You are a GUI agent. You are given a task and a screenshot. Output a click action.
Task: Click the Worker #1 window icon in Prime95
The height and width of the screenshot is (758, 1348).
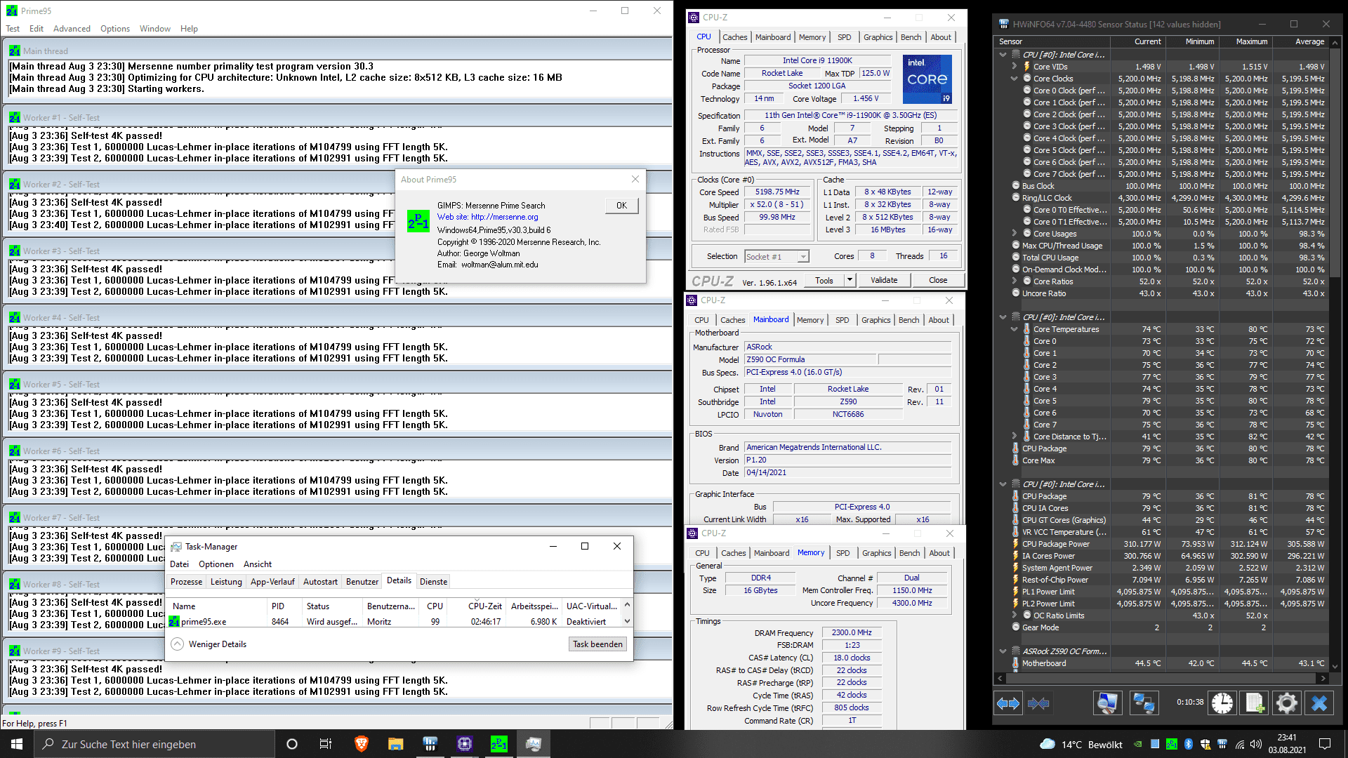coord(15,118)
